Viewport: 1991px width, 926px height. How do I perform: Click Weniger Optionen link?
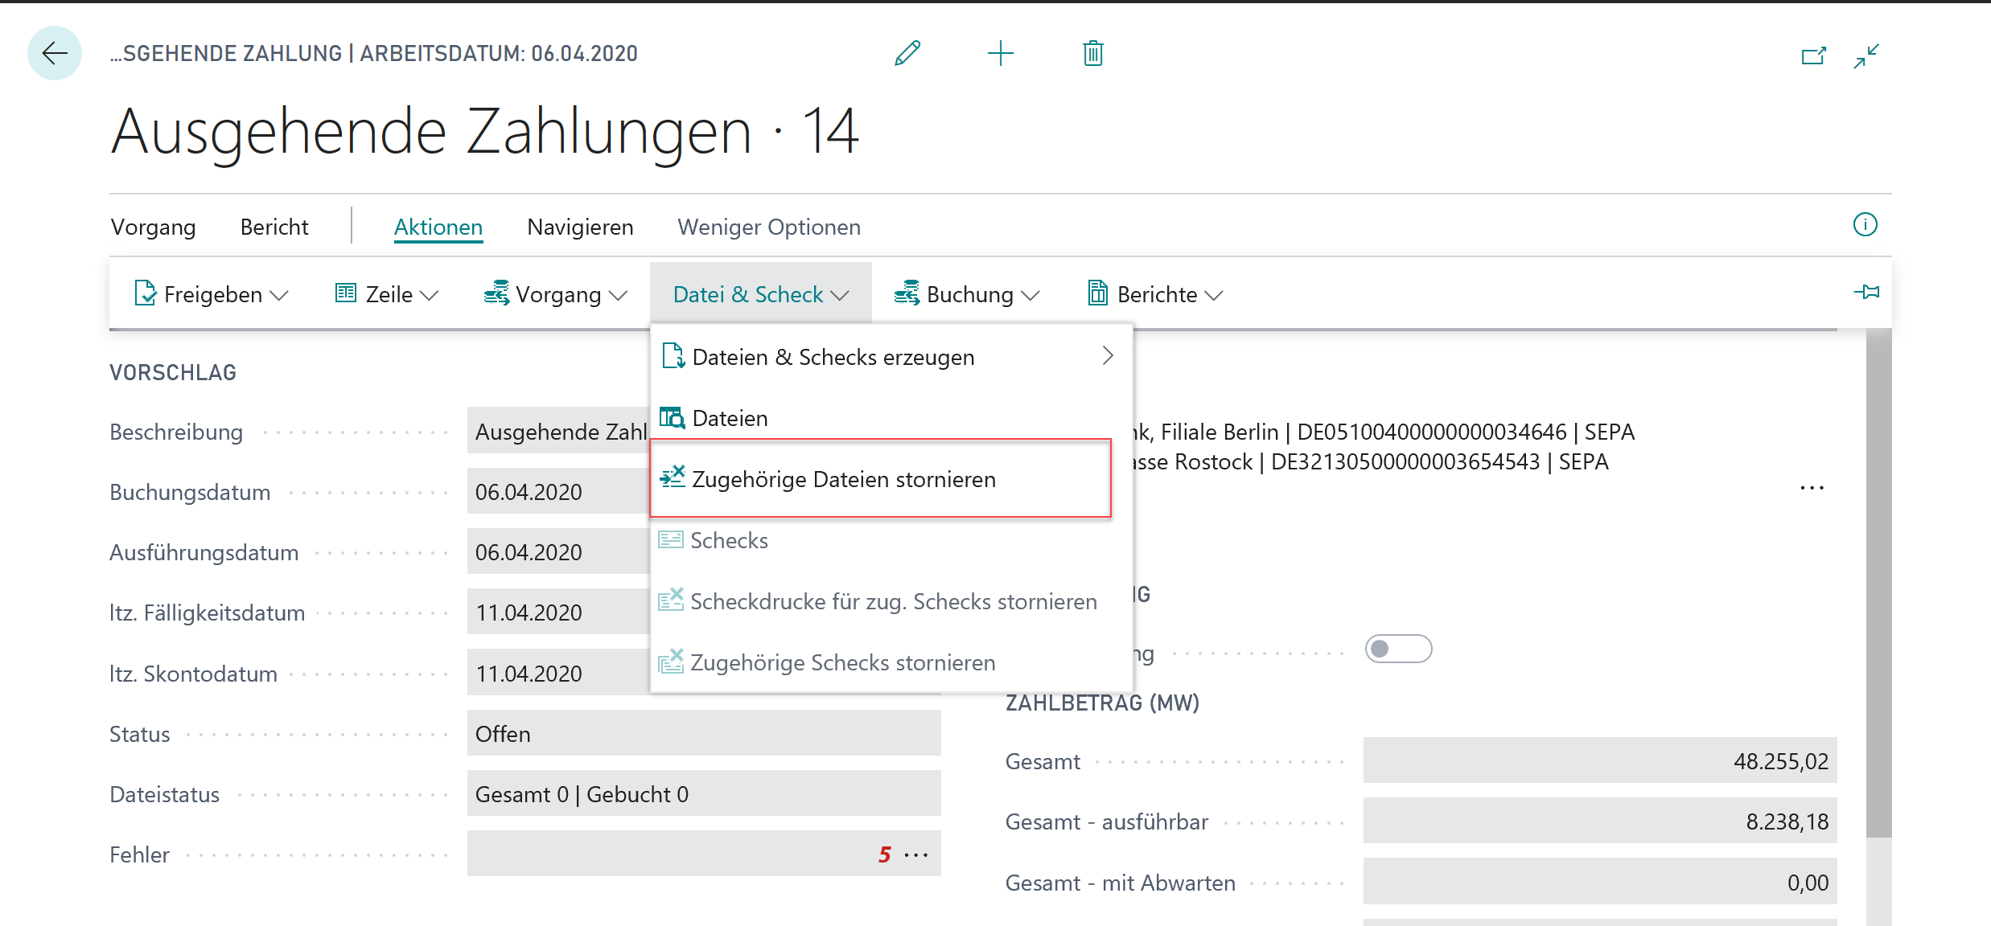click(x=768, y=227)
